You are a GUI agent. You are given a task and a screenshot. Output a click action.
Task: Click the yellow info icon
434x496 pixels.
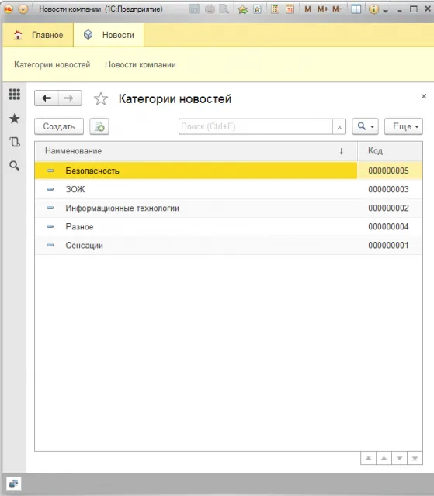click(373, 9)
